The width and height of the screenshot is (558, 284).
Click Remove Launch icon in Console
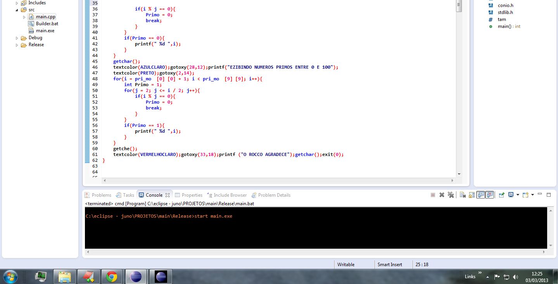[x=442, y=195]
